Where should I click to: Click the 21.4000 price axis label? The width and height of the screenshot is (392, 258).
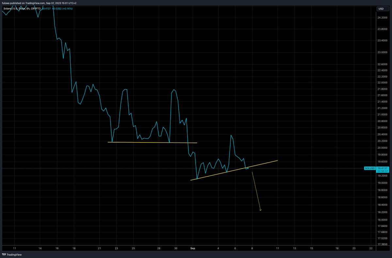click(x=383, y=102)
